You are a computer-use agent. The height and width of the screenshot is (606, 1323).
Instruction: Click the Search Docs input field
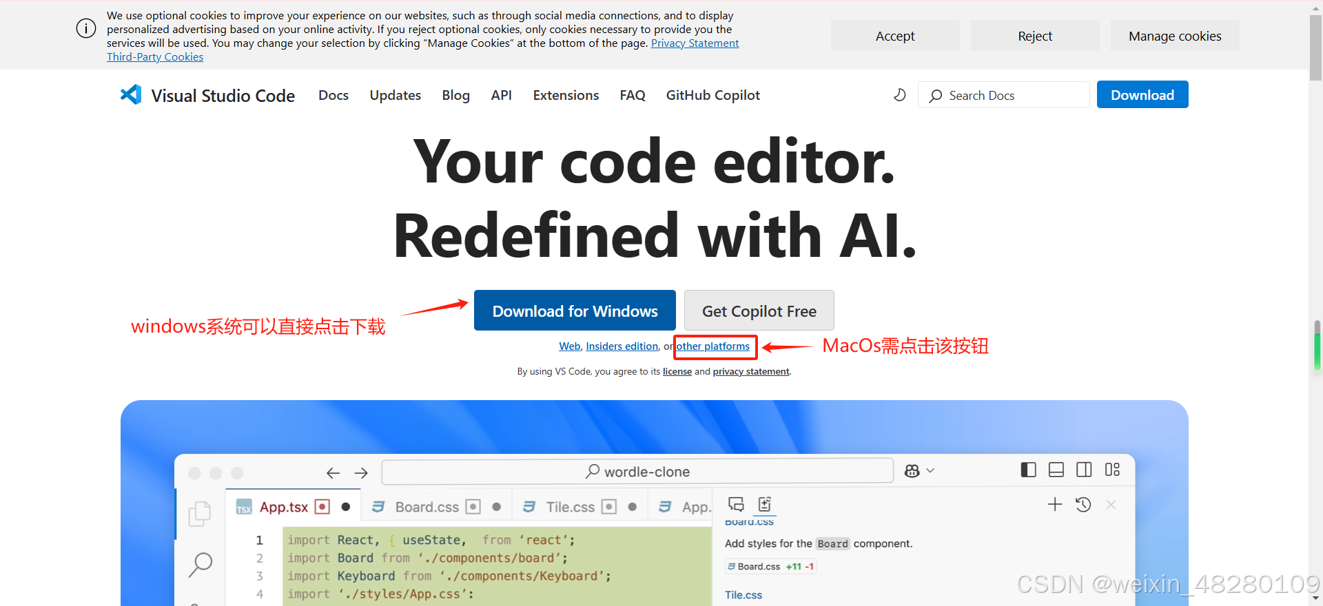[x=1004, y=95]
